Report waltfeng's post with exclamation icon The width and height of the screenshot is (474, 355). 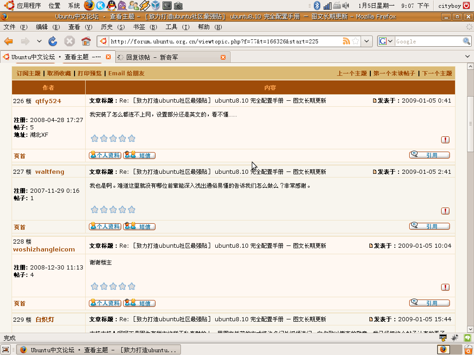tap(445, 211)
